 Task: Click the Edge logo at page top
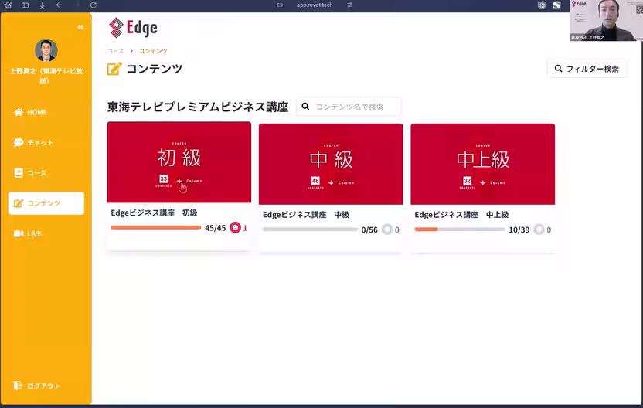[x=133, y=28]
